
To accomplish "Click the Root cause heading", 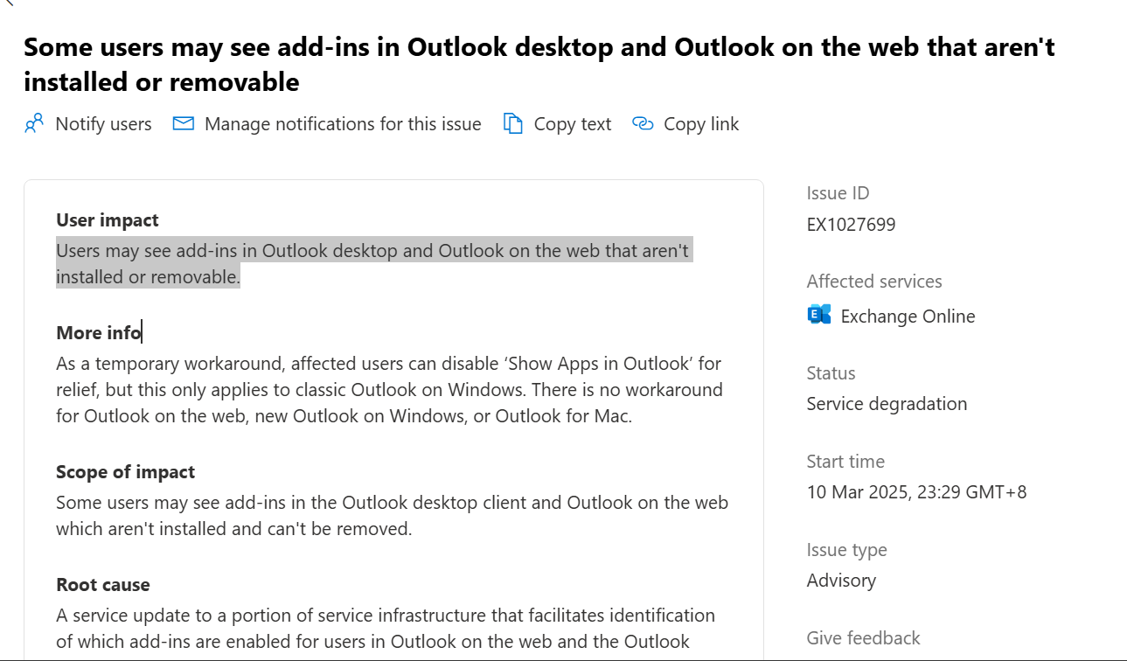I will tap(103, 585).
